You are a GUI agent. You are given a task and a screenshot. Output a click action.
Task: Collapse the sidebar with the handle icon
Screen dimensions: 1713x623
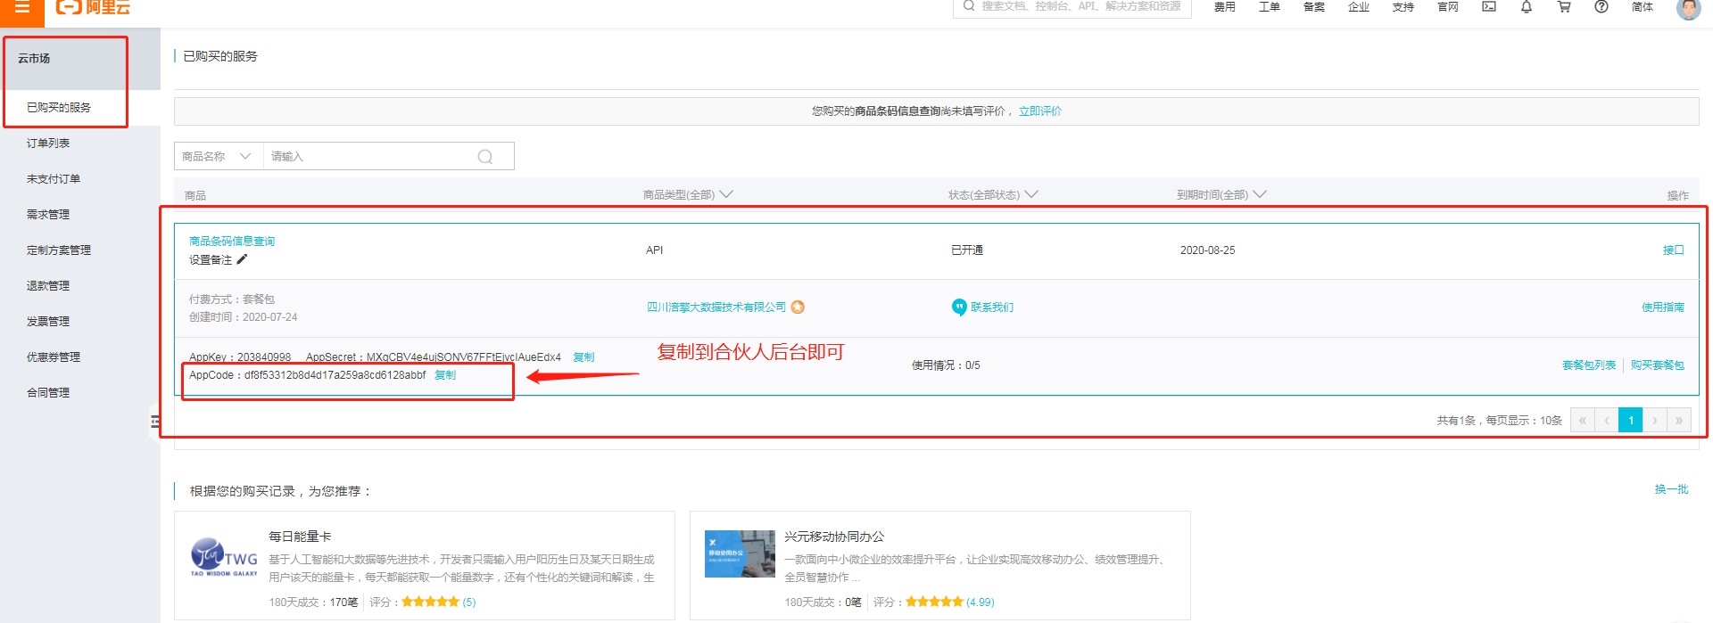point(155,422)
